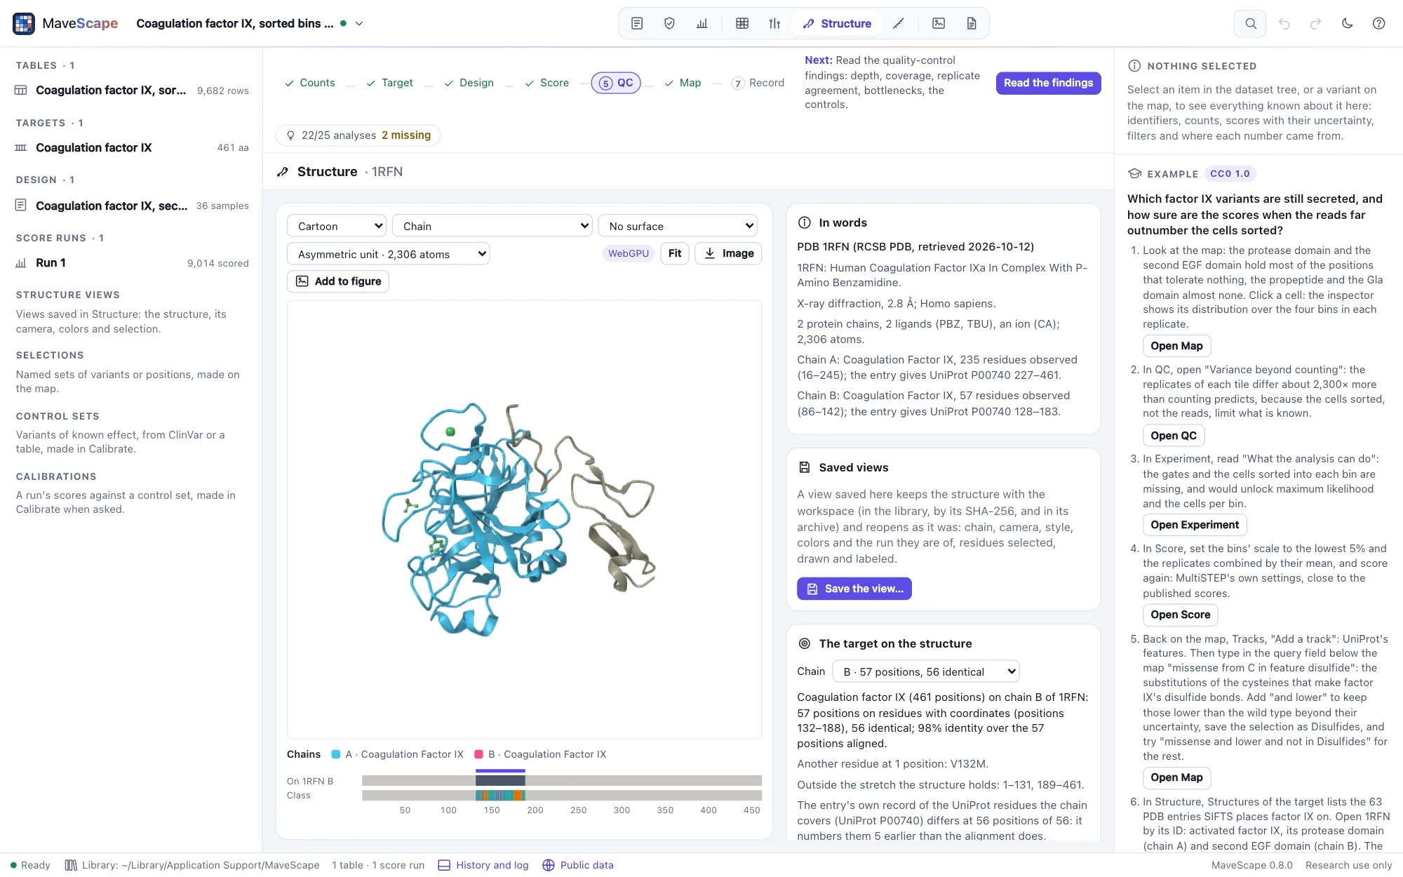1403x877 pixels.
Task: Click the save icon beside Saved views heading
Action: [805, 467]
